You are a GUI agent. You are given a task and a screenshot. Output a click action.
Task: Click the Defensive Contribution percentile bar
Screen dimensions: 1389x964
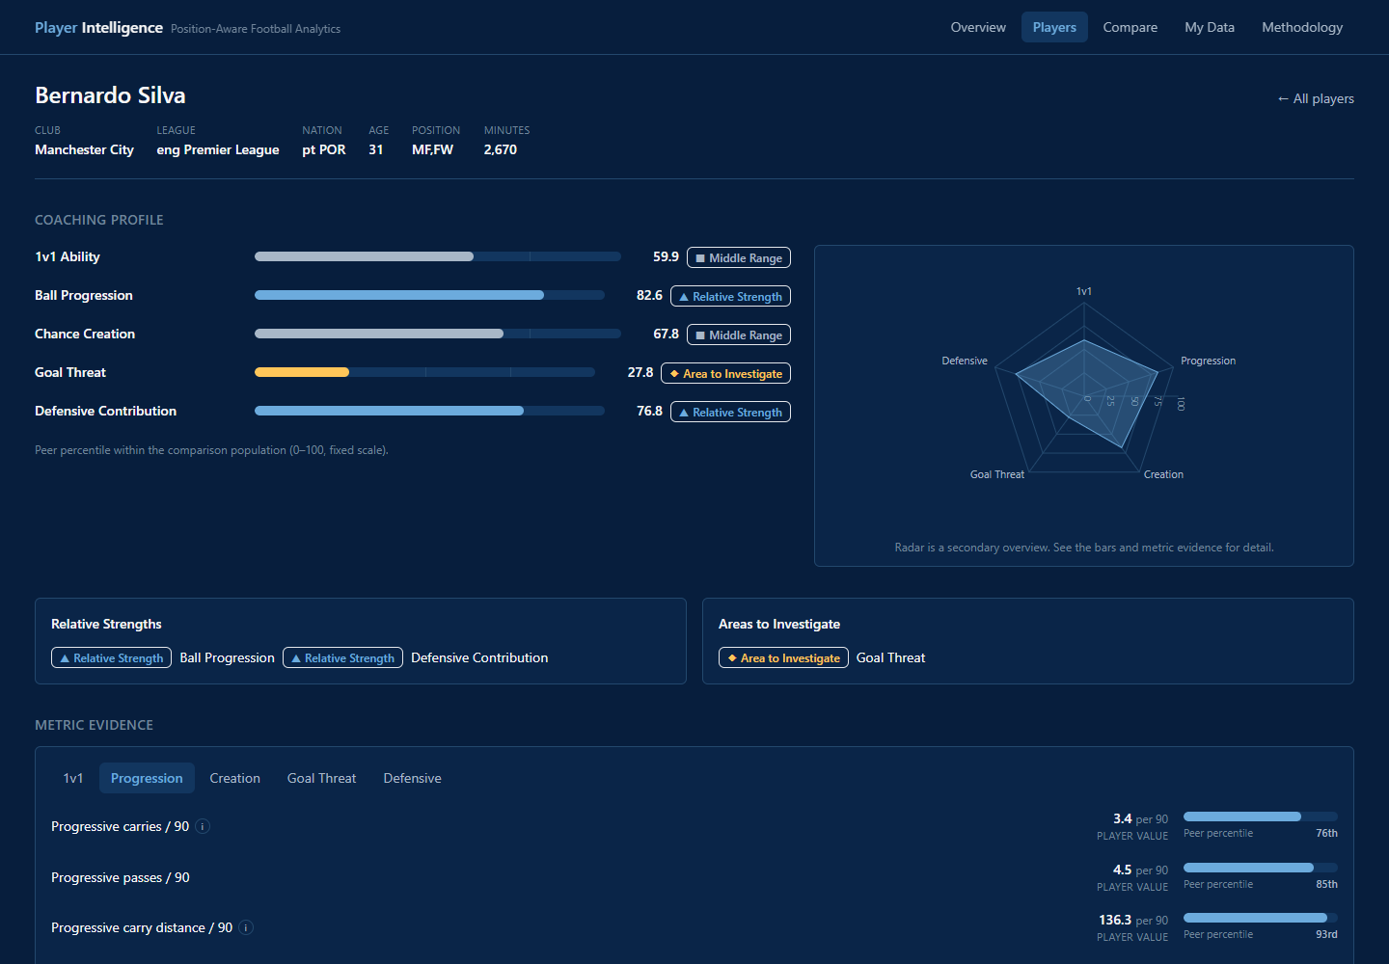[429, 411]
